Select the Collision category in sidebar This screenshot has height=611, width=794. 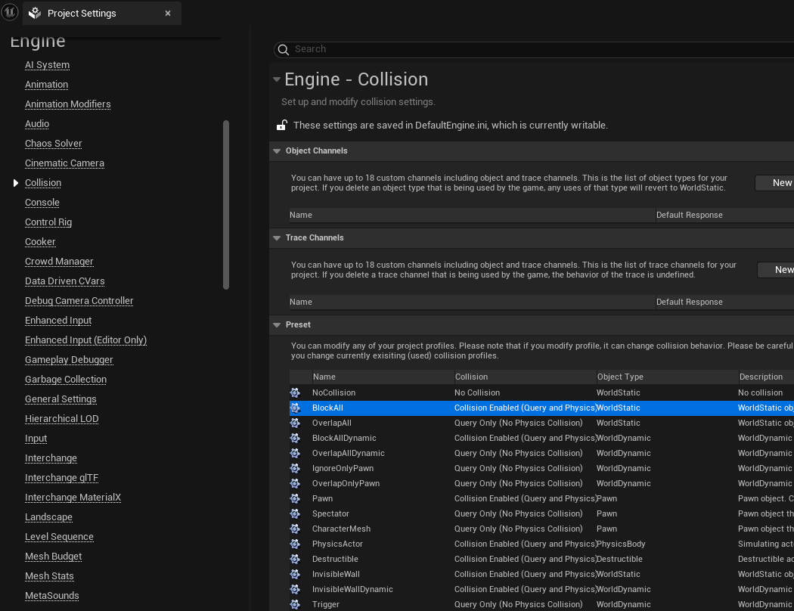click(43, 183)
